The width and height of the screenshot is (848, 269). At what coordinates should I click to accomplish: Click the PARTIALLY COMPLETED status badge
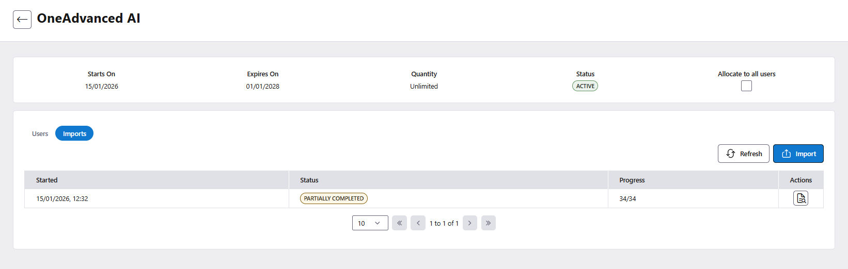coord(334,198)
